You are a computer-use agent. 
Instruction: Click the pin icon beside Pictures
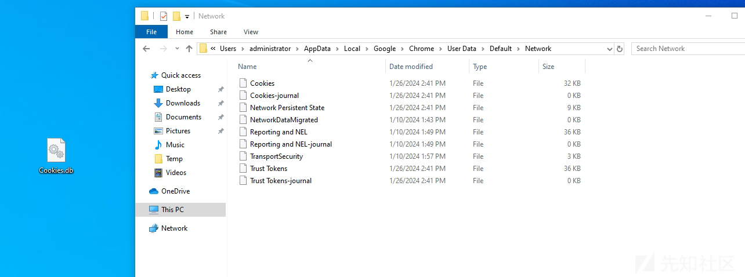[x=220, y=131]
